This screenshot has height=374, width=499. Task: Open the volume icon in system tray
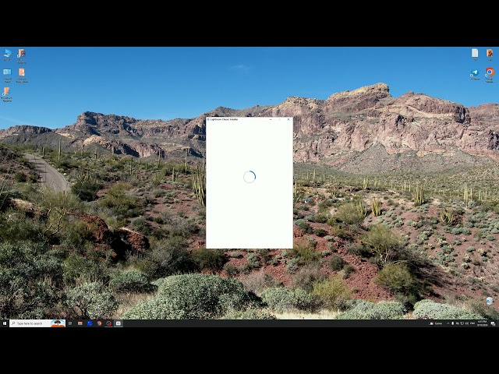pyautogui.click(x=467, y=323)
